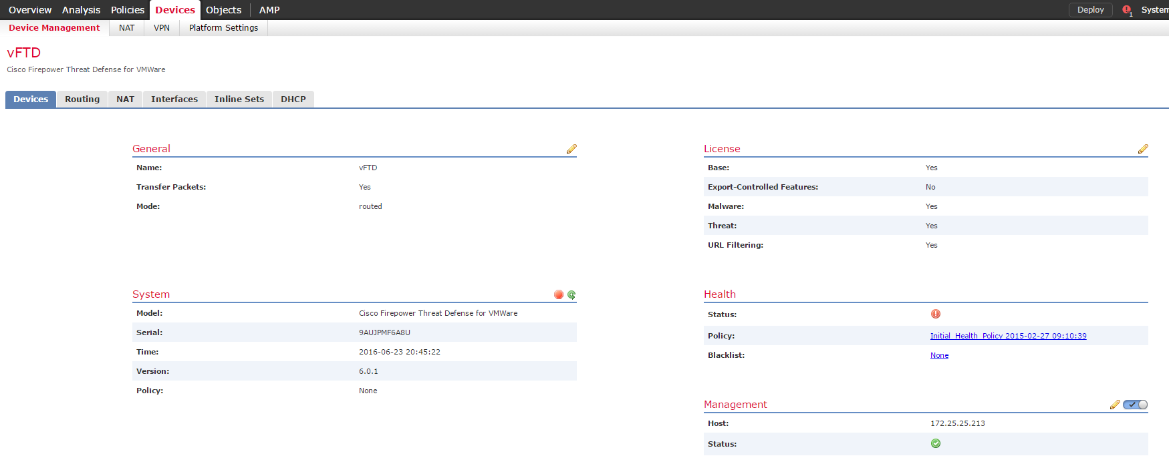The image size is (1169, 464).
Task: Edit License section with pencil icon
Action: coord(1143,149)
